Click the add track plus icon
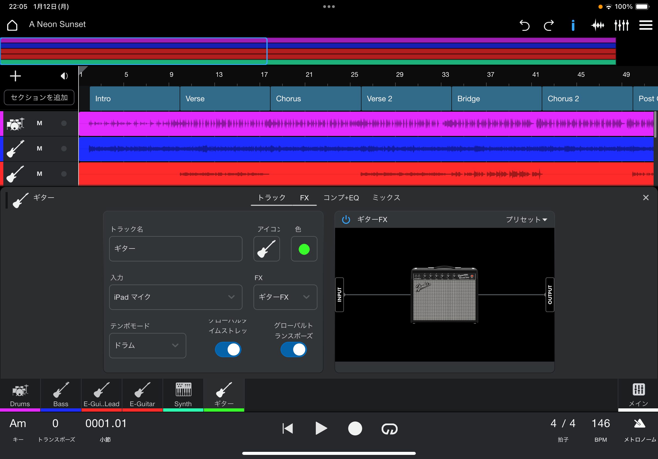The height and width of the screenshot is (459, 658). (15, 76)
